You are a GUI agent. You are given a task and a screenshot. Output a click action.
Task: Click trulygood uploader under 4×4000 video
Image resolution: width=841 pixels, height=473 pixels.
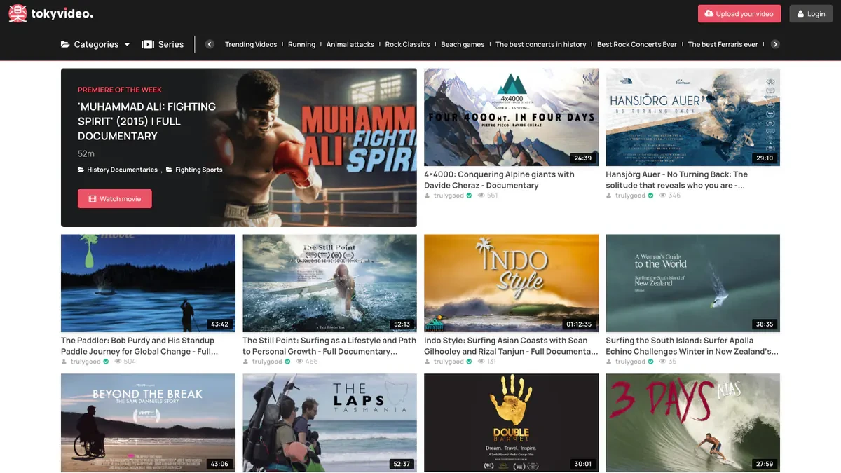click(x=448, y=196)
